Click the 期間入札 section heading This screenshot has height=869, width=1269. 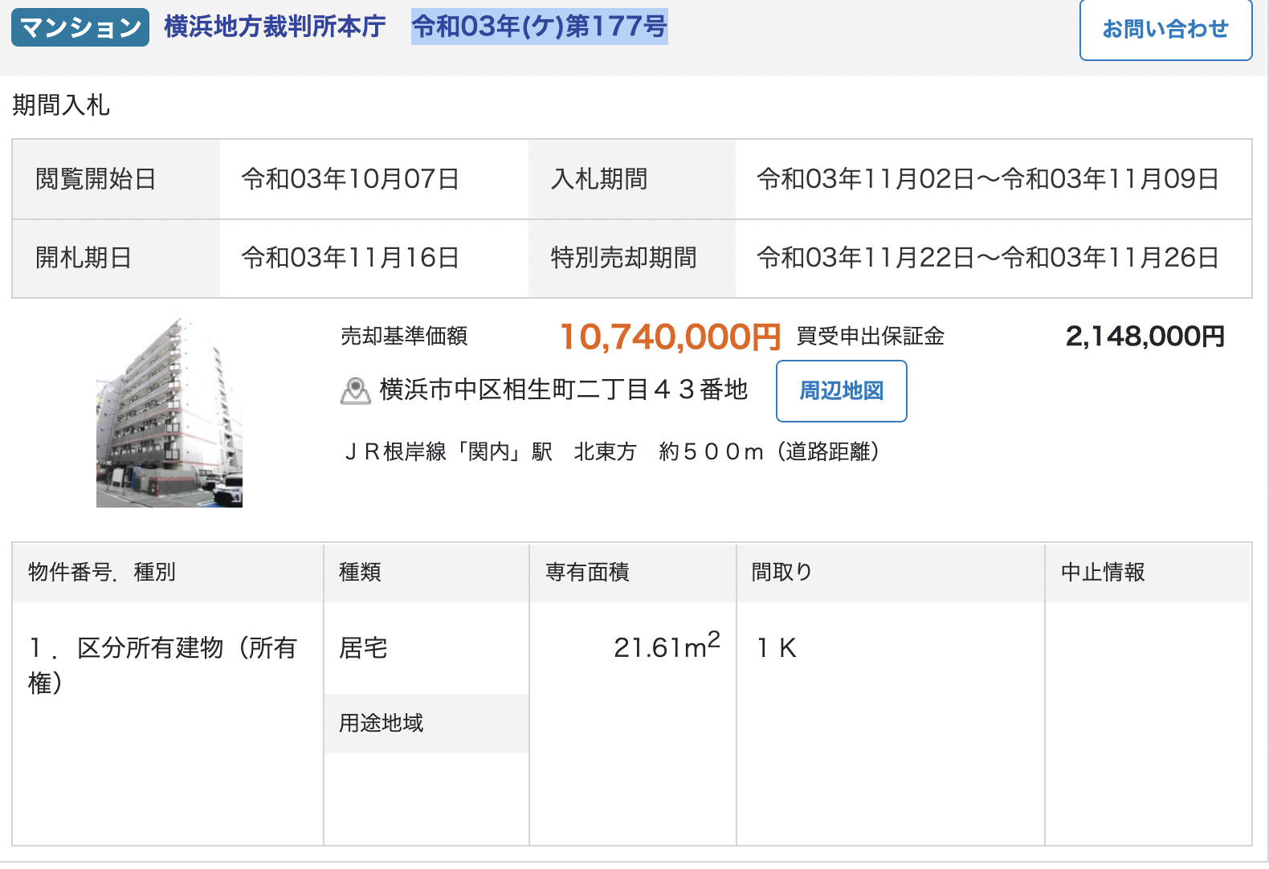(61, 105)
